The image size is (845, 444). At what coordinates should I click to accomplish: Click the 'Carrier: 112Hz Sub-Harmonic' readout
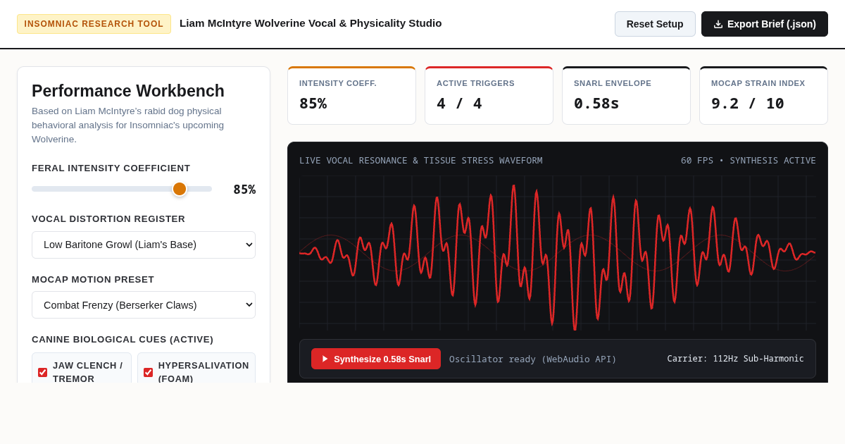(x=735, y=359)
